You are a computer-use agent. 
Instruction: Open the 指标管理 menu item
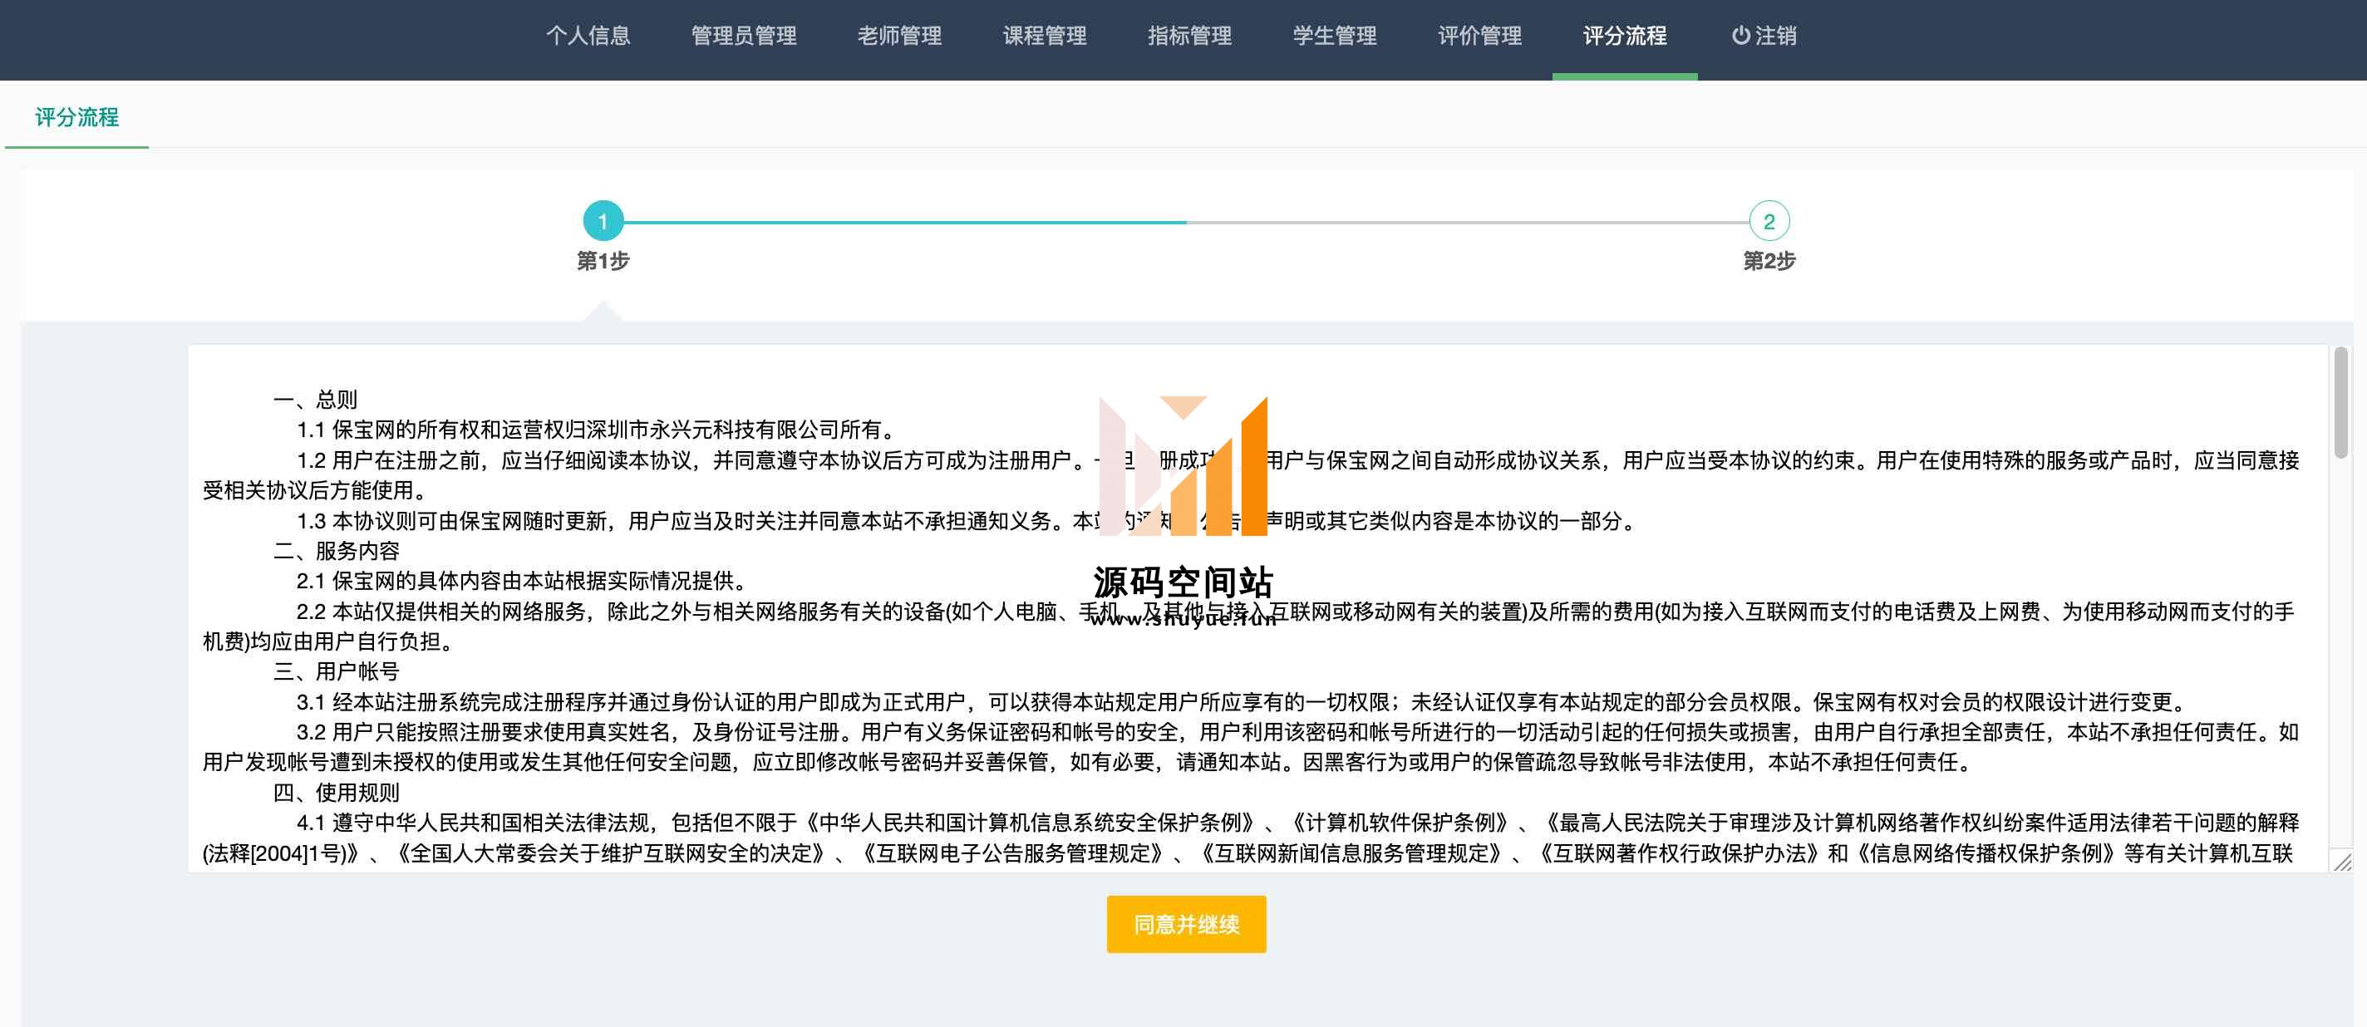[1189, 36]
